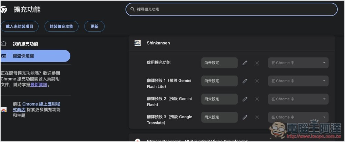Open Chrome 線上應用程式商店 link
Screen dimensions: 345x142
tap(36, 107)
